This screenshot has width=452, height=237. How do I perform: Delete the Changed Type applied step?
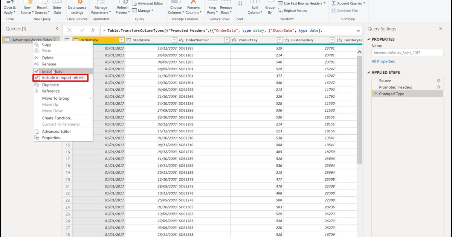point(376,93)
